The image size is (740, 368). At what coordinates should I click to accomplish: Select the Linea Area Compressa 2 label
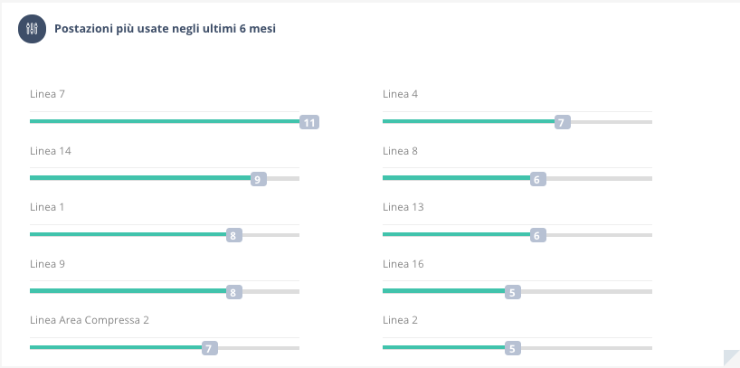click(90, 320)
